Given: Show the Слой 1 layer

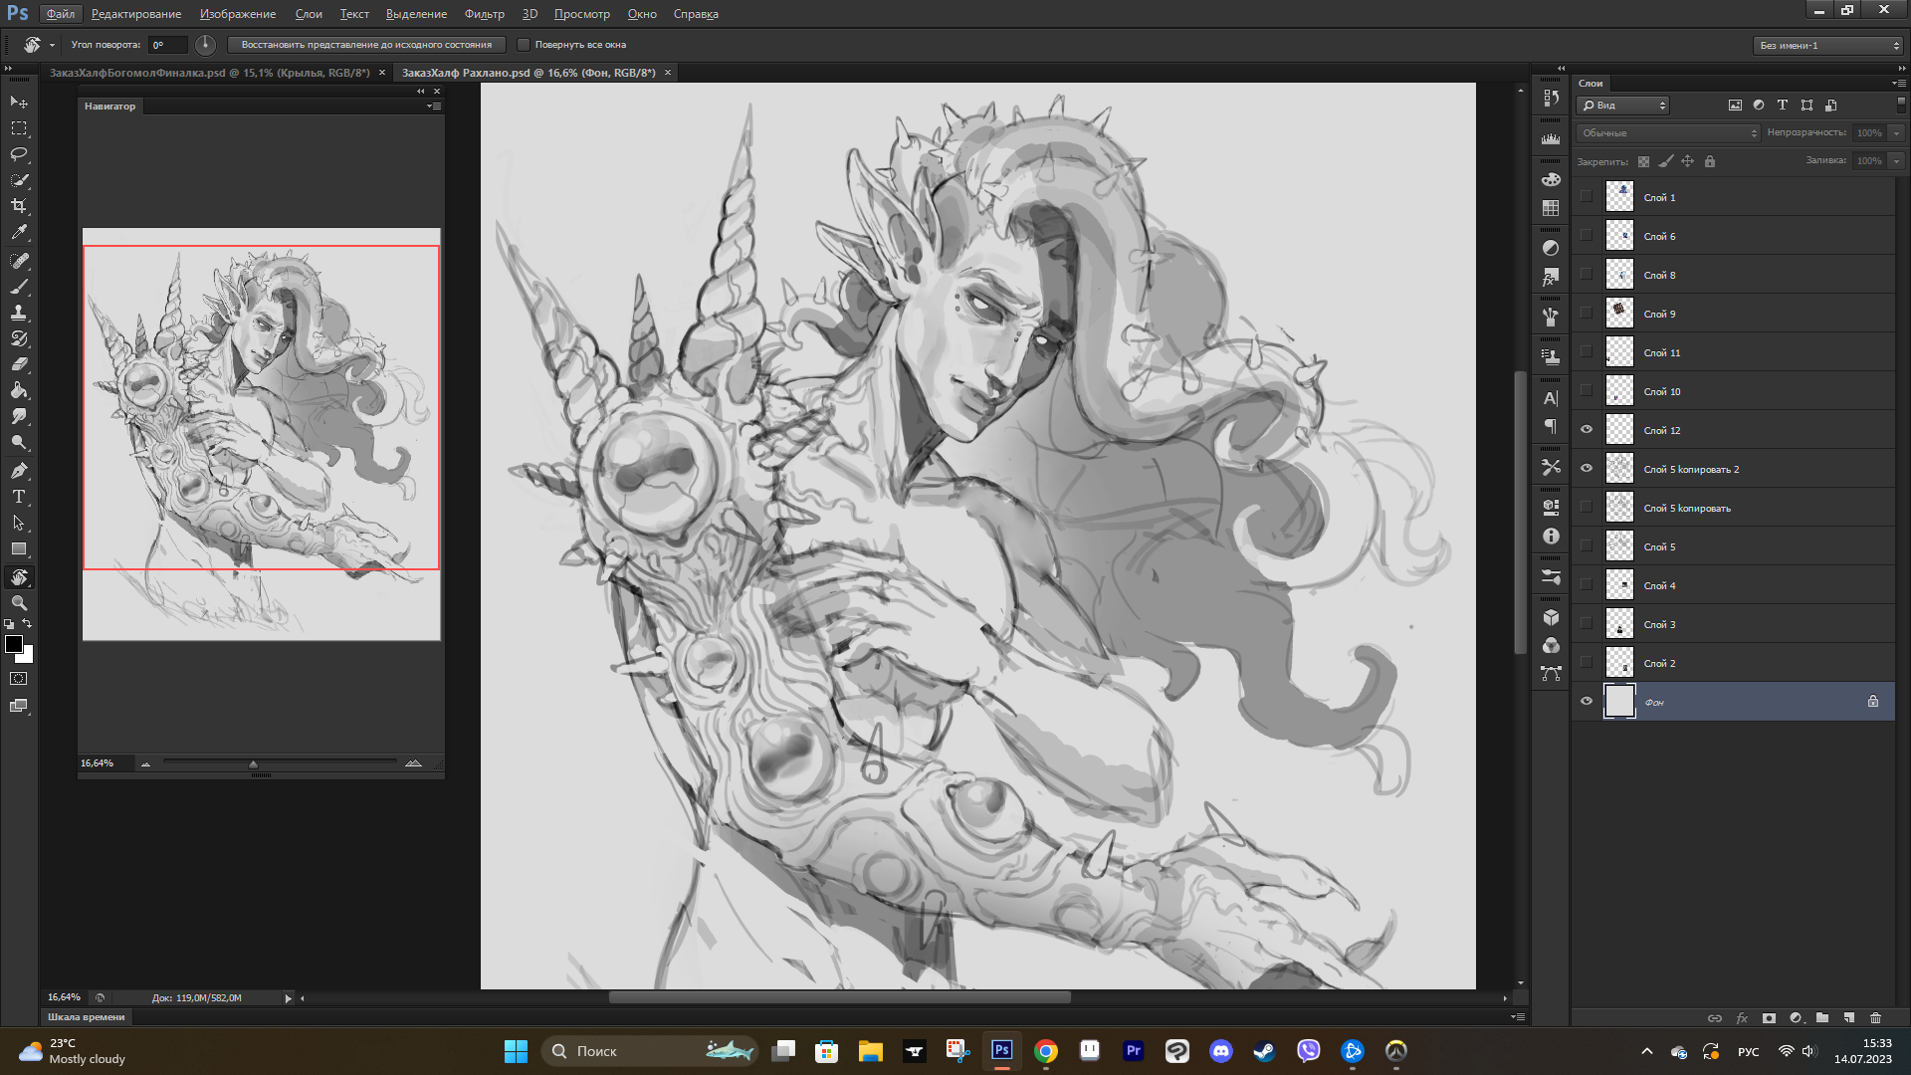Looking at the screenshot, I should (x=1587, y=197).
